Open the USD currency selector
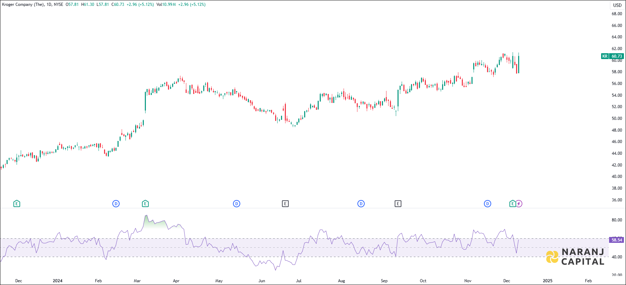This screenshot has width=626, height=285. 617,5
